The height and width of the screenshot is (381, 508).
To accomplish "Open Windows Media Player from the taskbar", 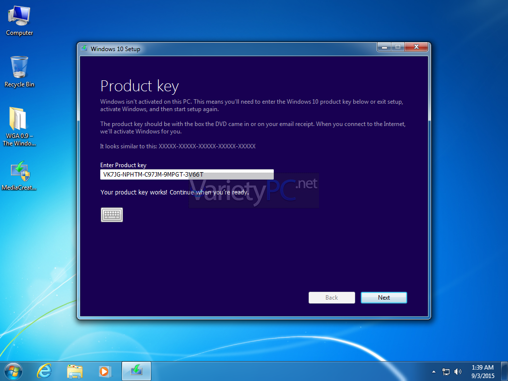I will (105, 371).
